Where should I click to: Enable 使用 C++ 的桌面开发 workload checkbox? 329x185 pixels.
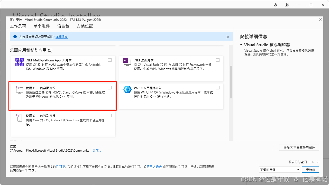tap(110, 88)
